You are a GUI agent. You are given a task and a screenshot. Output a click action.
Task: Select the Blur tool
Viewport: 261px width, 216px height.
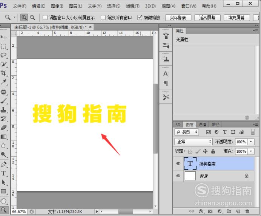(3, 145)
